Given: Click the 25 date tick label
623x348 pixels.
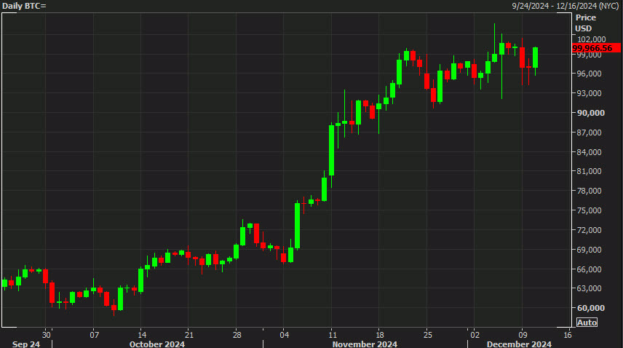Looking at the screenshot, I should coord(427,335).
